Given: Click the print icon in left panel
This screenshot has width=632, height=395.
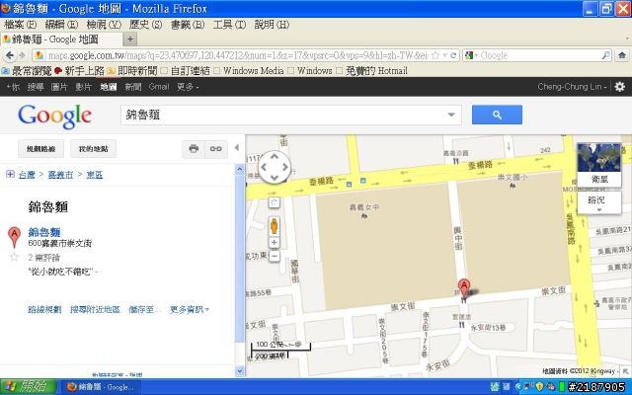Looking at the screenshot, I should 194,149.
